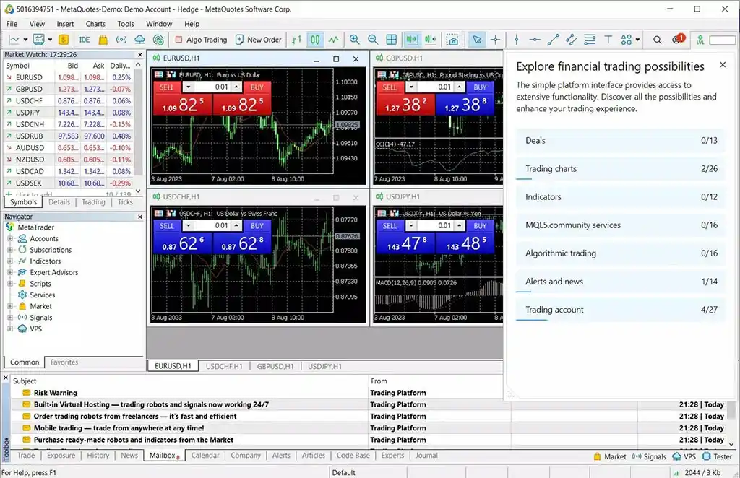Expand the Accounts node in Navigator

click(11, 239)
